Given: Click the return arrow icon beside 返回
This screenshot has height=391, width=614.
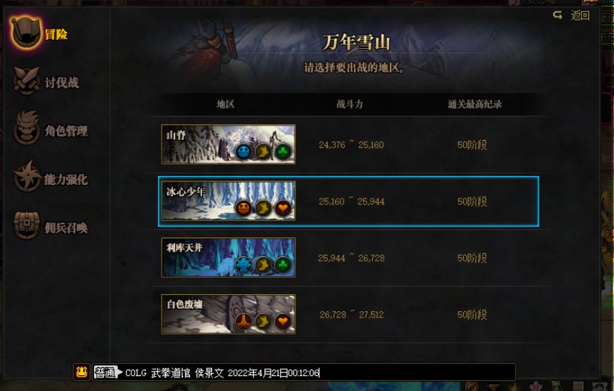Looking at the screenshot, I should pos(558,15).
